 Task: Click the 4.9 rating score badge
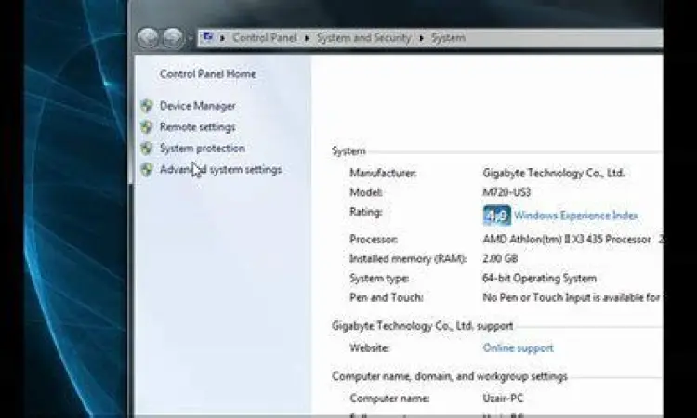click(496, 216)
